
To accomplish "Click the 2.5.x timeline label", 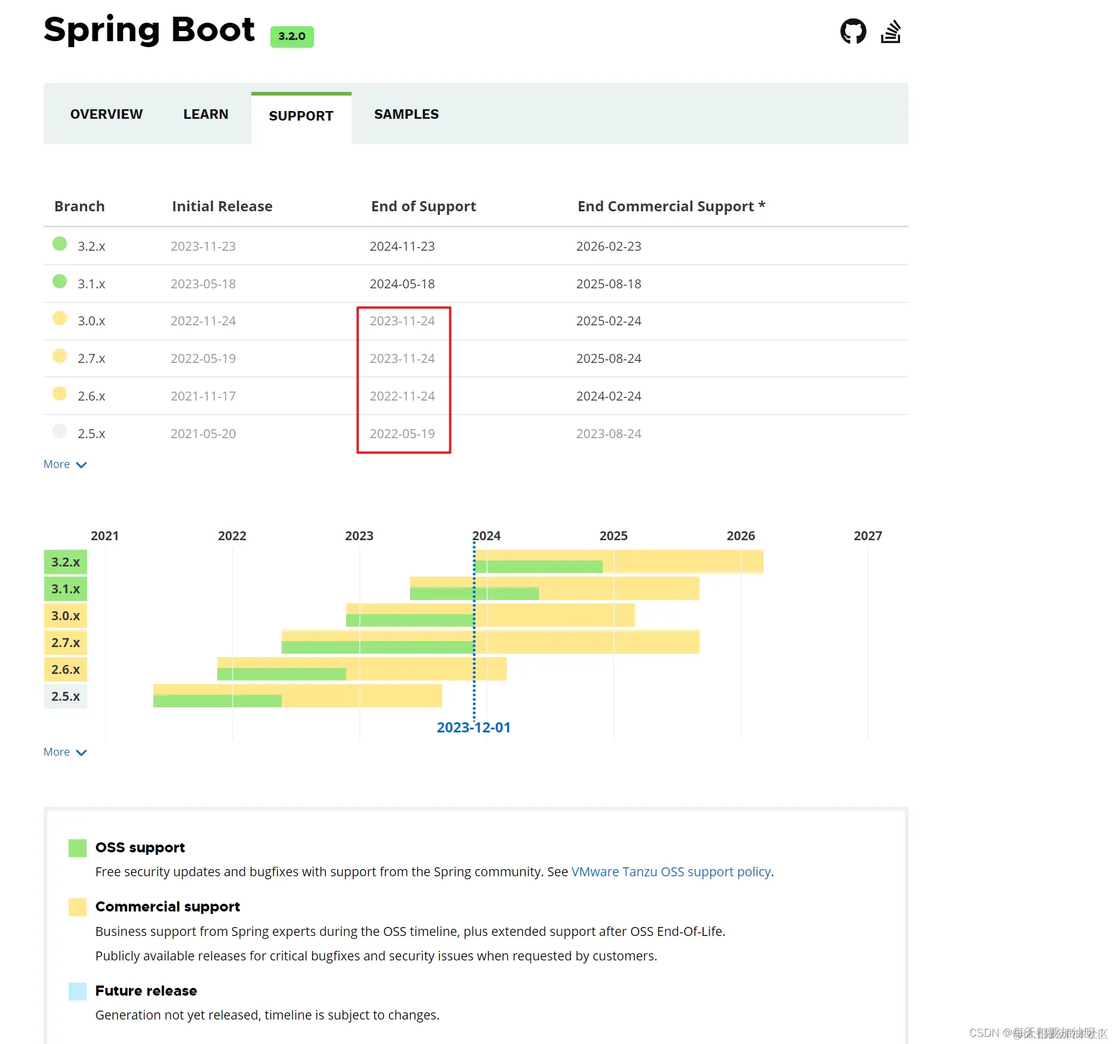I will 66,696.
